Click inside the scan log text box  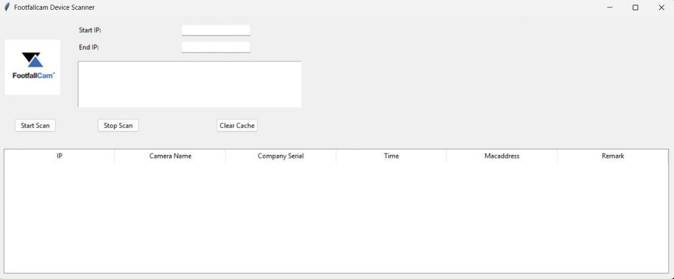click(x=190, y=84)
